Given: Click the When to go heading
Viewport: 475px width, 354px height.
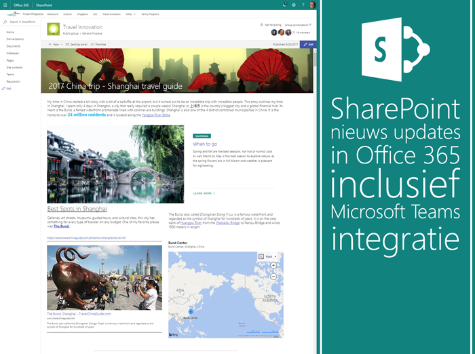Looking at the screenshot, I should coord(205,144).
